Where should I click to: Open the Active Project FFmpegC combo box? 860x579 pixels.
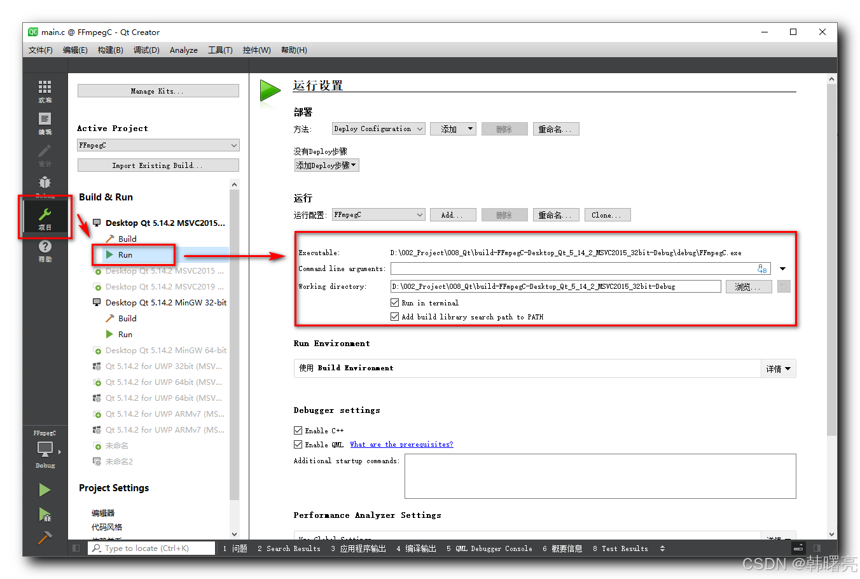point(158,145)
